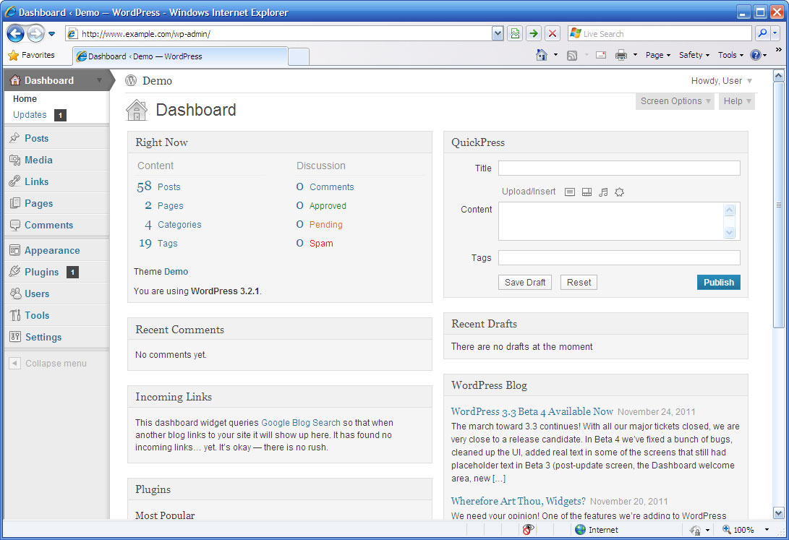Image resolution: width=789 pixels, height=540 pixels.
Task: Open Settings via its sidebar icon
Action: click(x=14, y=336)
